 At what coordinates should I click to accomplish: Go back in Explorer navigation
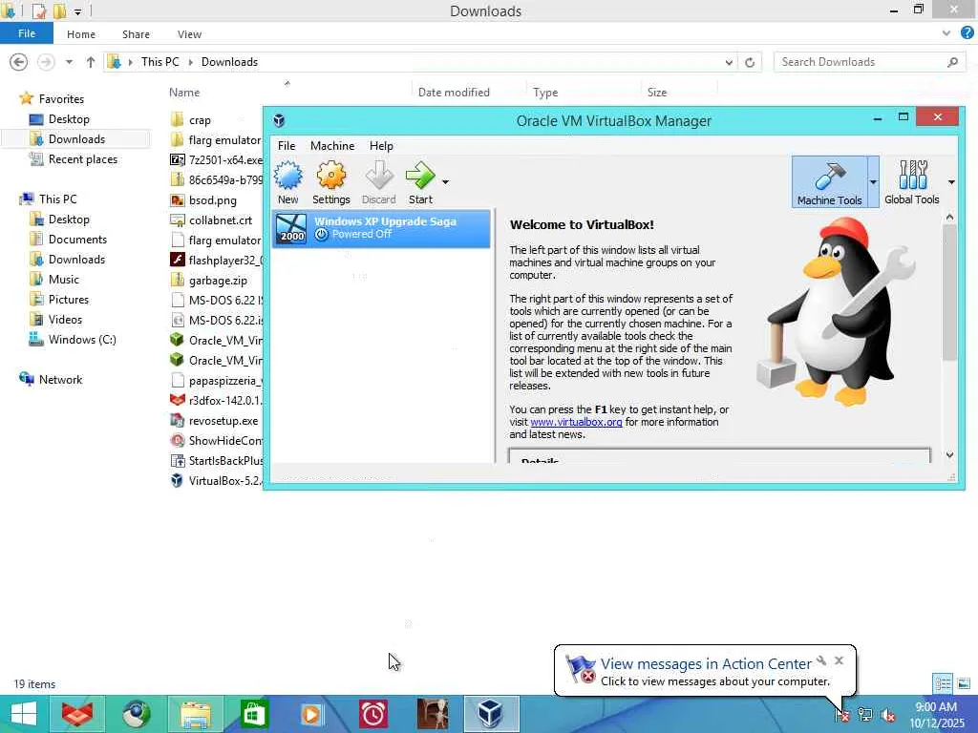click(19, 62)
